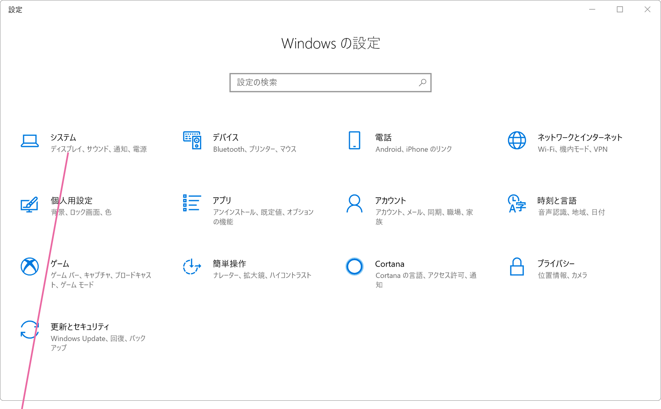661x409 pixels.
Task: Select the Cortana category title
Action: coord(390,264)
